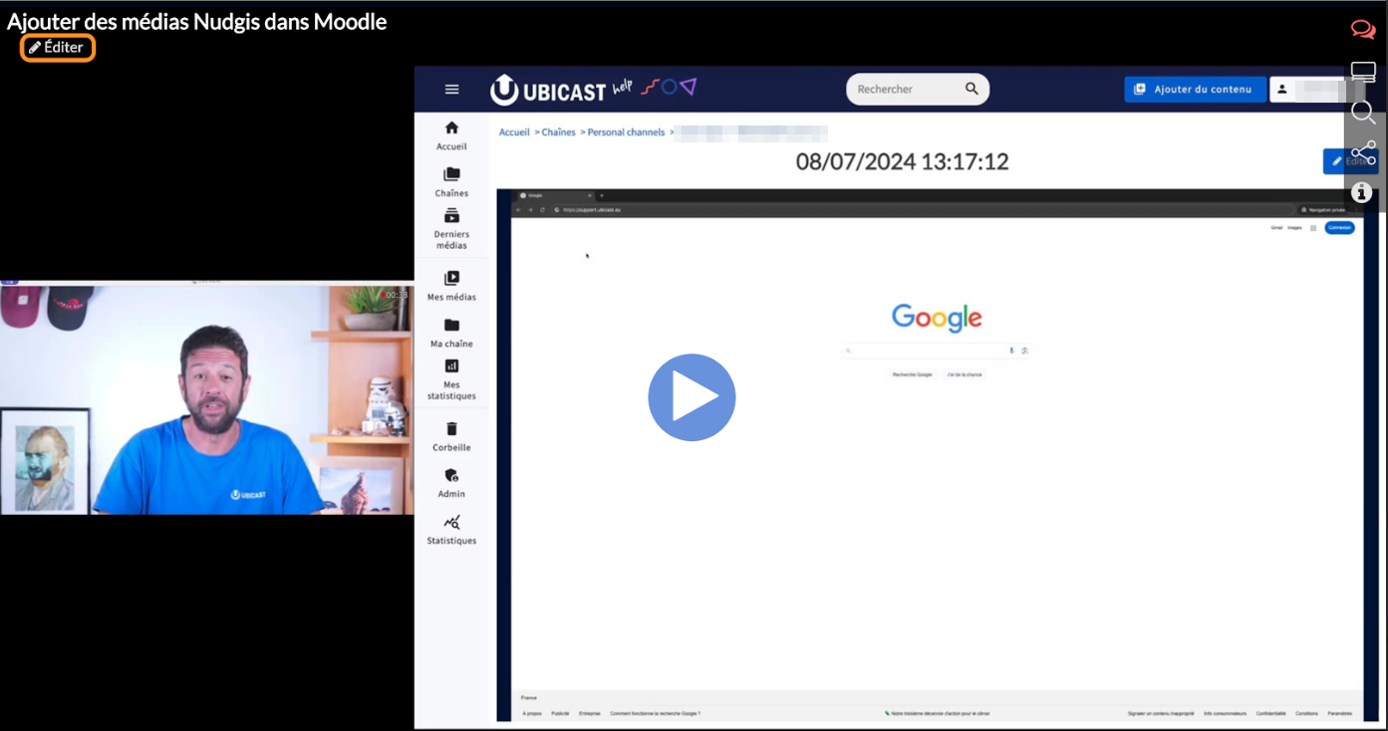Click the Ajouter du contenu button
The height and width of the screenshot is (731, 1388).
coord(1195,90)
